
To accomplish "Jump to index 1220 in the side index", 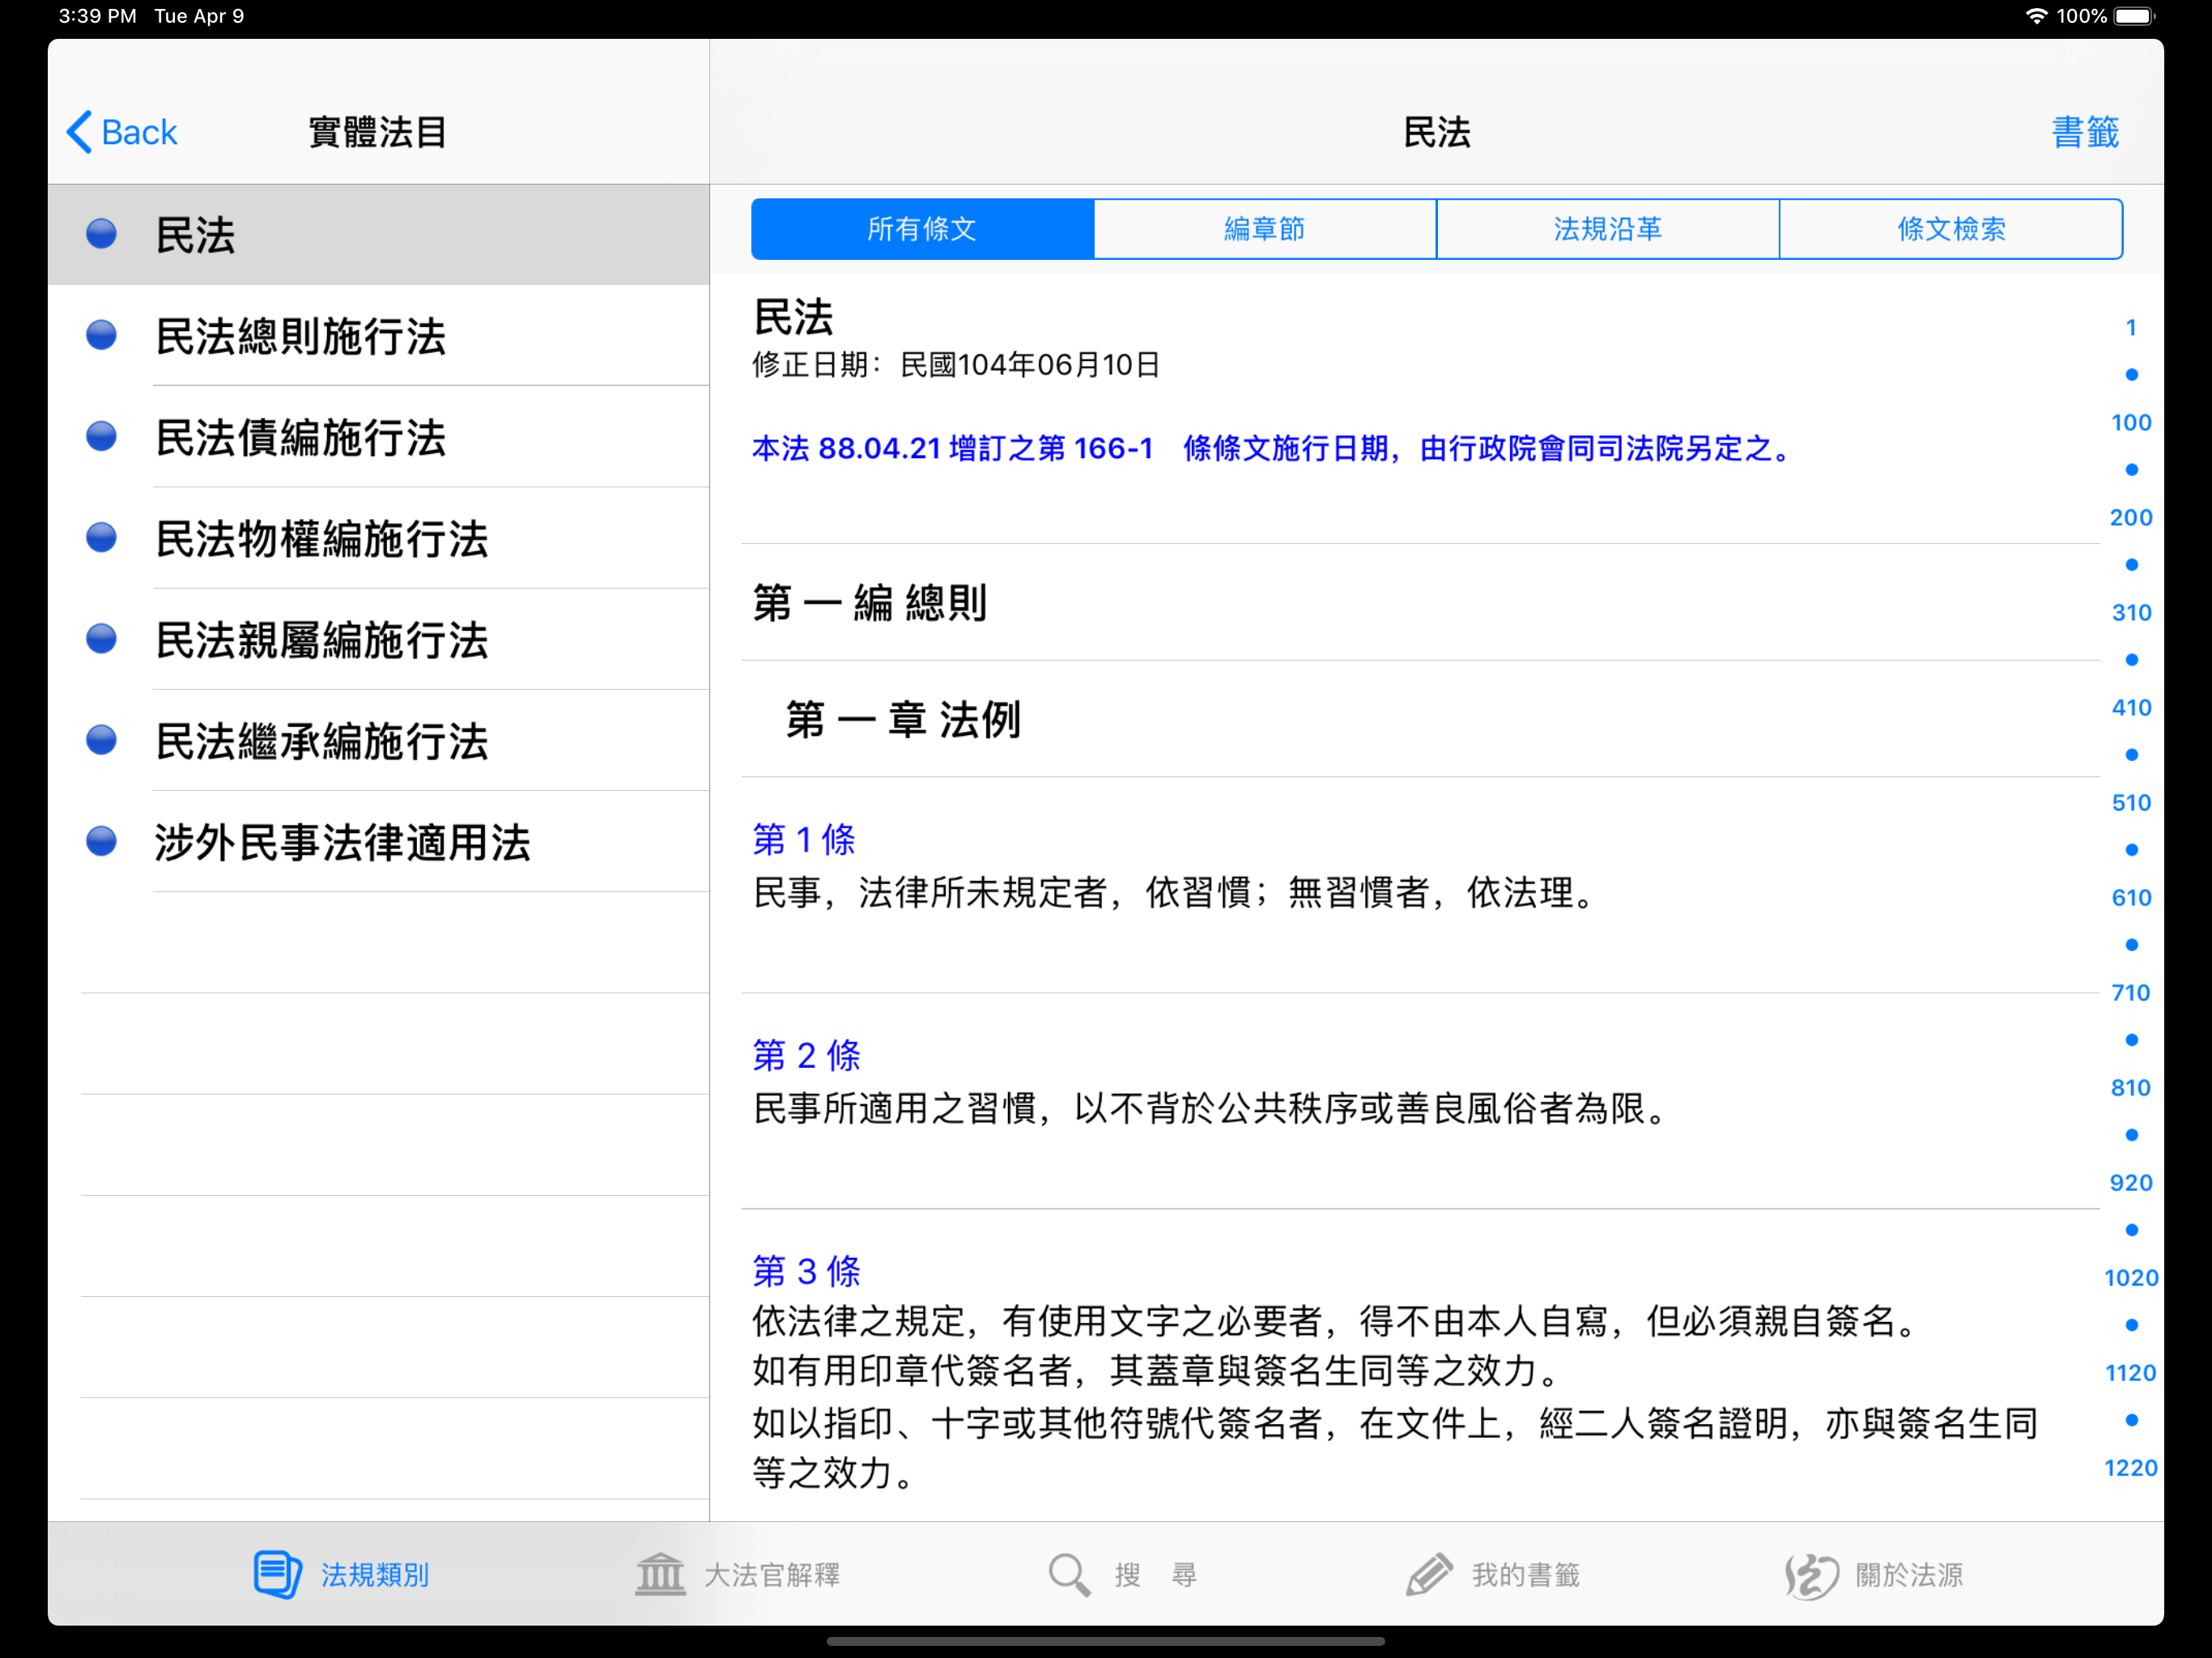I will [x=2131, y=1467].
